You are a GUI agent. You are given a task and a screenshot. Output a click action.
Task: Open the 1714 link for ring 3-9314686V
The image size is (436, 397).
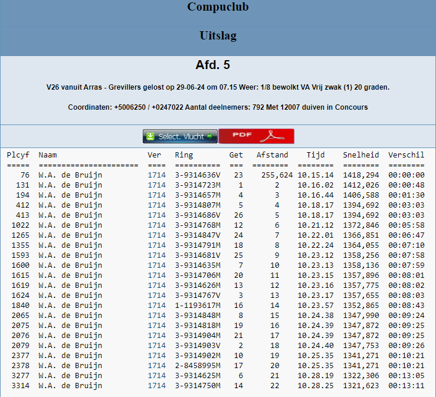pyautogui.click(x=156, y=215)
